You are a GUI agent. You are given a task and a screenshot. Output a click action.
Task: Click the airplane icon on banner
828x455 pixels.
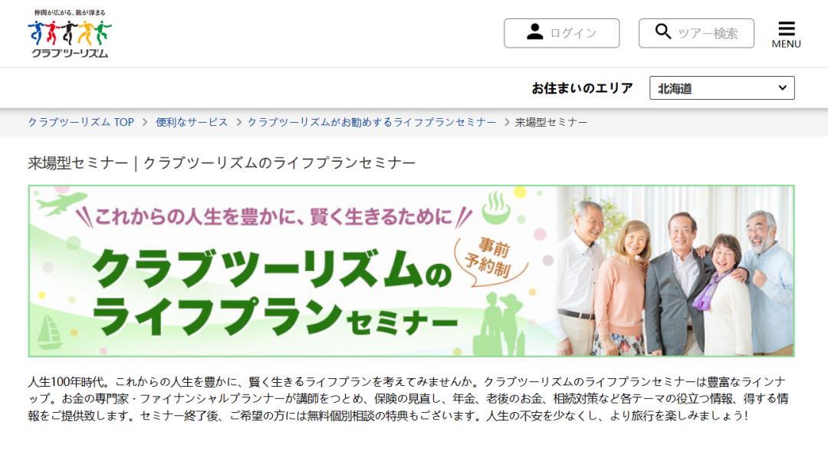(x=61, y=203)
